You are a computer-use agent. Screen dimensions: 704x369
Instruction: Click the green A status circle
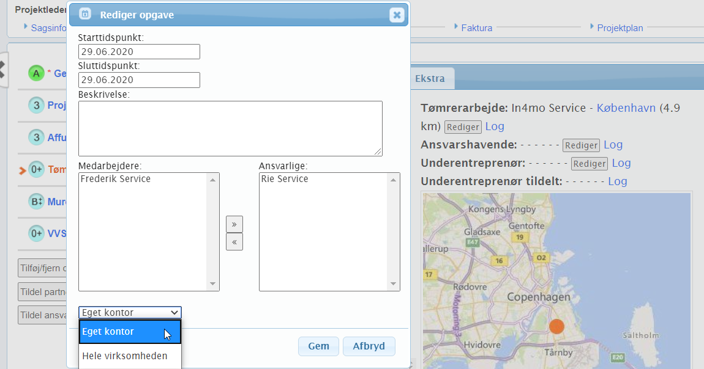(x=36, y=73)
